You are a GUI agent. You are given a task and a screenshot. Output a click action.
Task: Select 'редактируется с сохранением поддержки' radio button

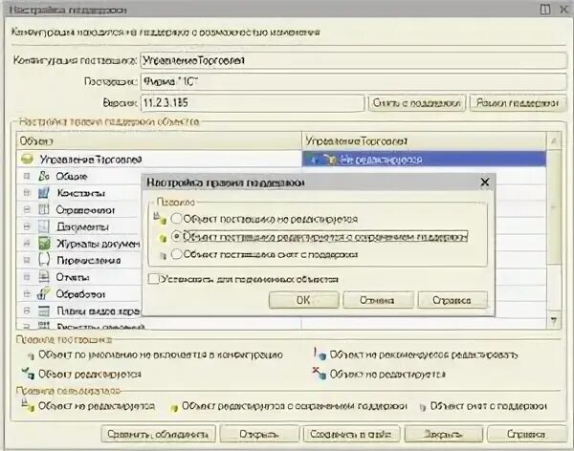click(176, 236)
